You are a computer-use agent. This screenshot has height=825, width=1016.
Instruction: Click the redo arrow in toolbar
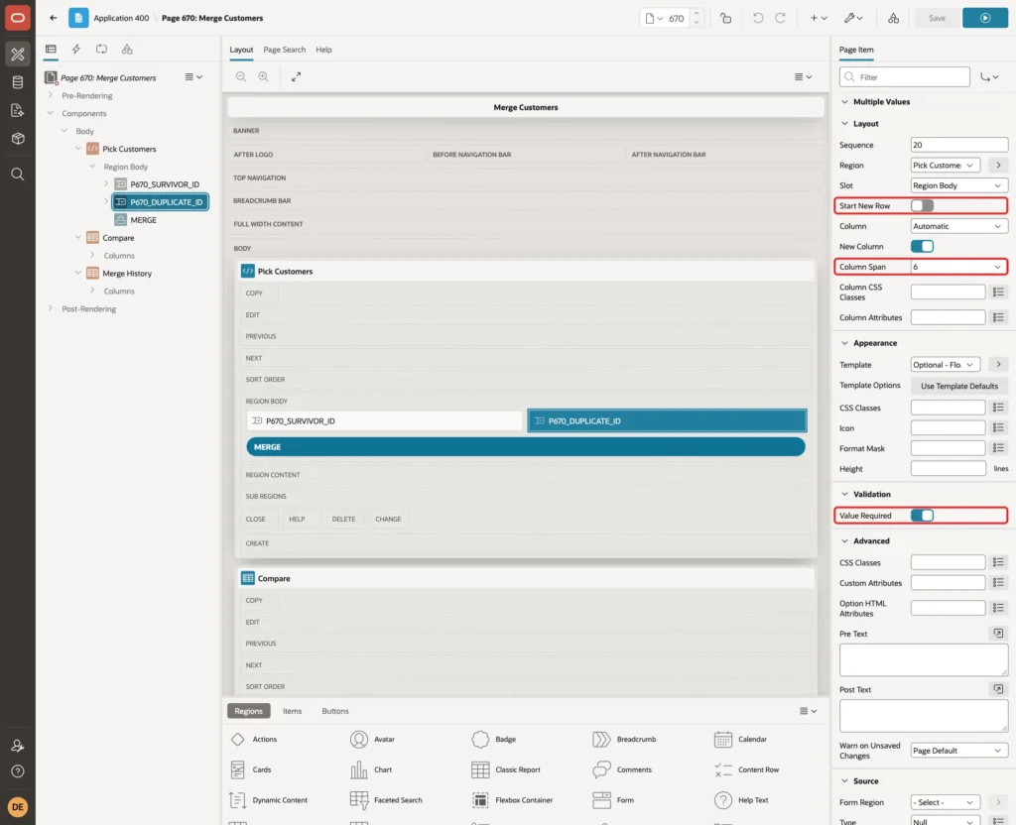point(780,18)
